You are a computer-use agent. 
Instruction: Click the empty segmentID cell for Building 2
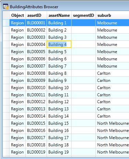tap(83, 30)
